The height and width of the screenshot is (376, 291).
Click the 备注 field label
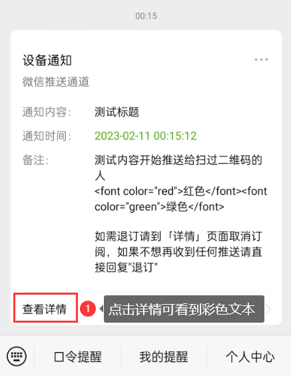click(x=36, y=160)
